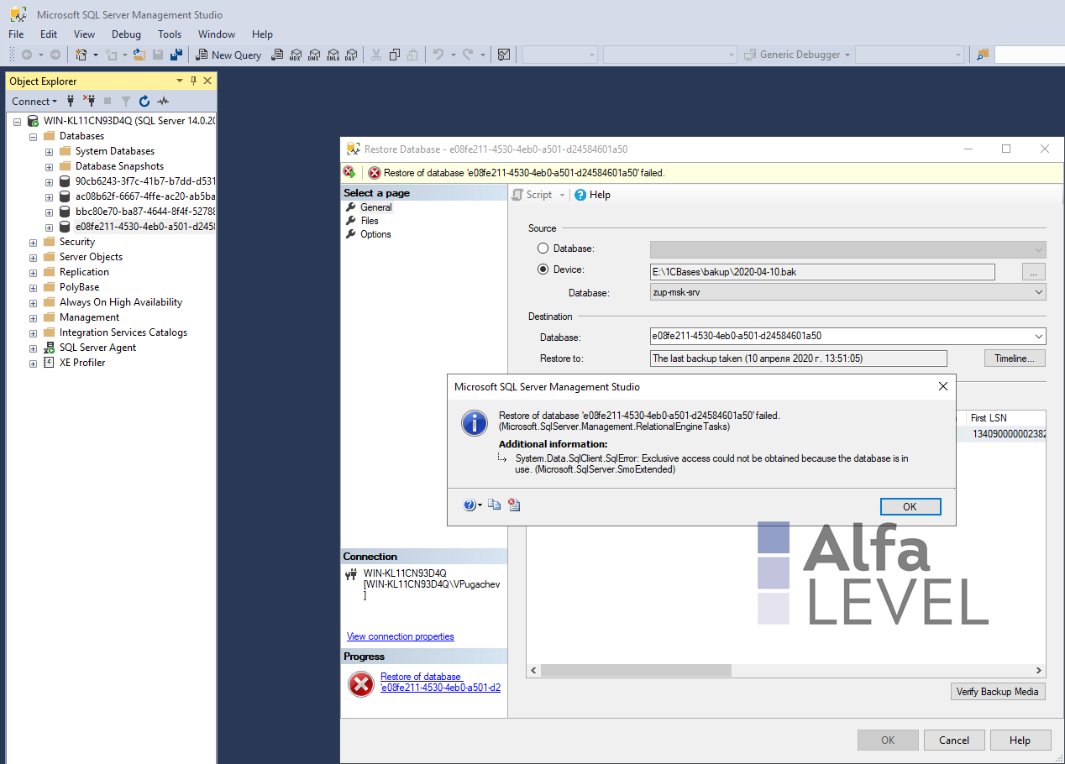This screenshot has width=1065, height=764.
Task: Select the Database source radio button
Action: coord(543,249)
